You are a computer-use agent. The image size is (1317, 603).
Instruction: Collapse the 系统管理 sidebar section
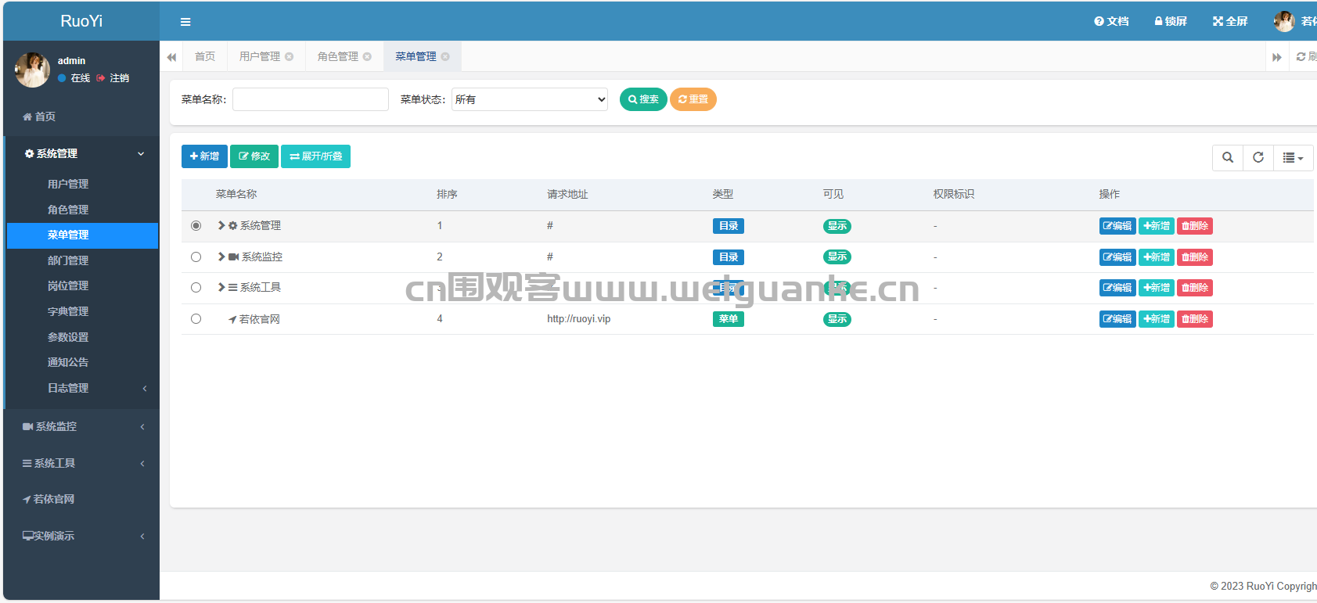point(81,153)
